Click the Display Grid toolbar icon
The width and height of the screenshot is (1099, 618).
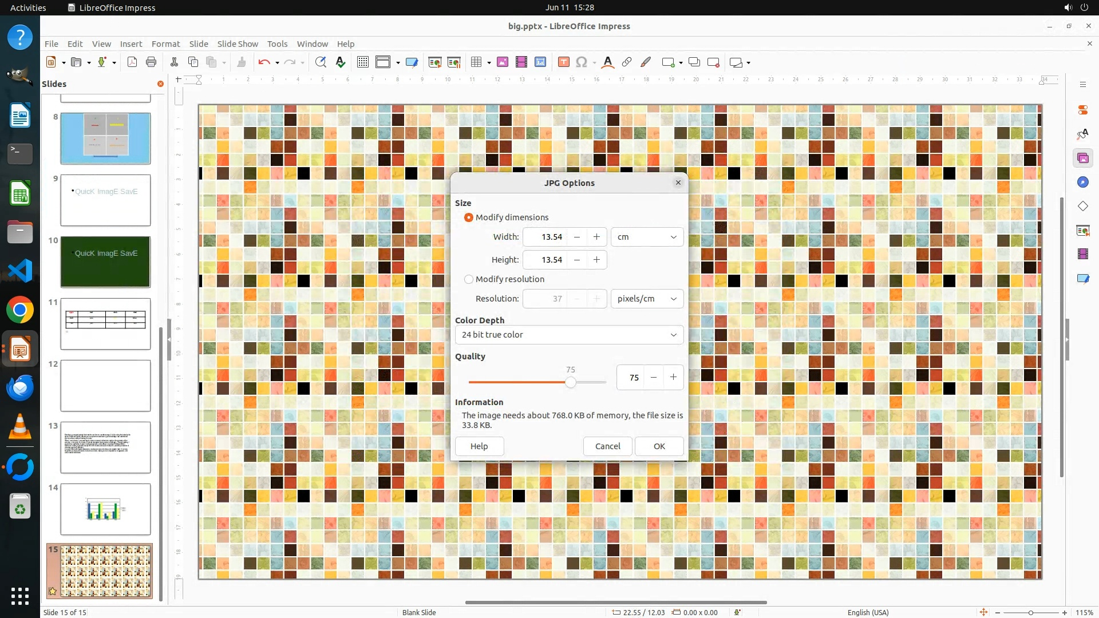tap(363, 62)
